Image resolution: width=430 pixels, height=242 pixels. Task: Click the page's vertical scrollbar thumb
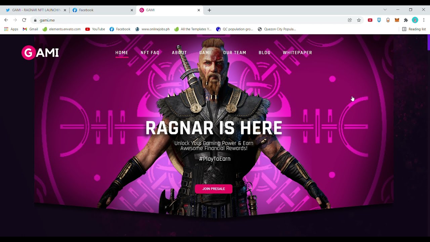point(428,42)
